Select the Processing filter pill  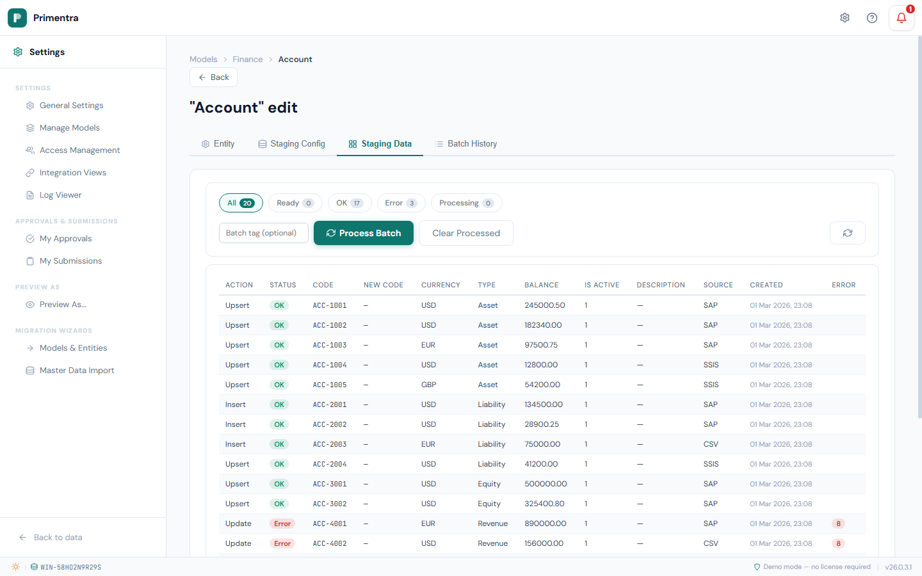point(466,203)
